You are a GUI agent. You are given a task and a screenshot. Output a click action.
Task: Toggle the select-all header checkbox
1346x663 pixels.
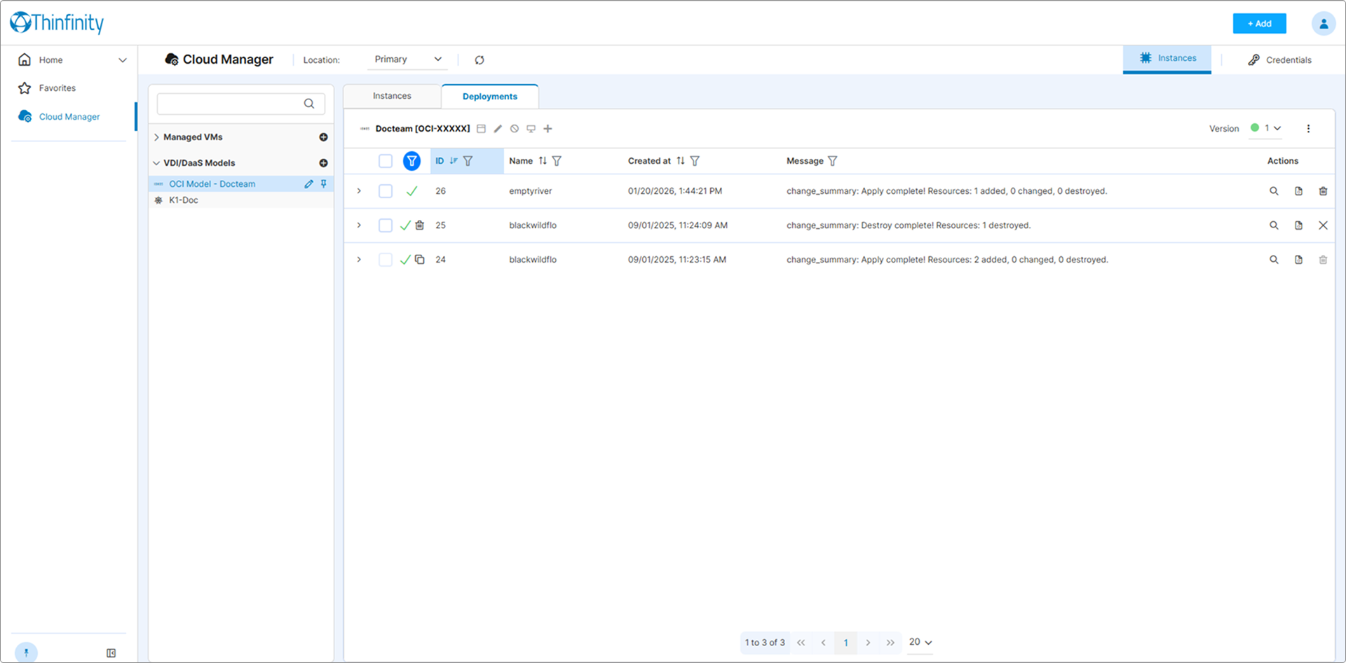point(386,161)
